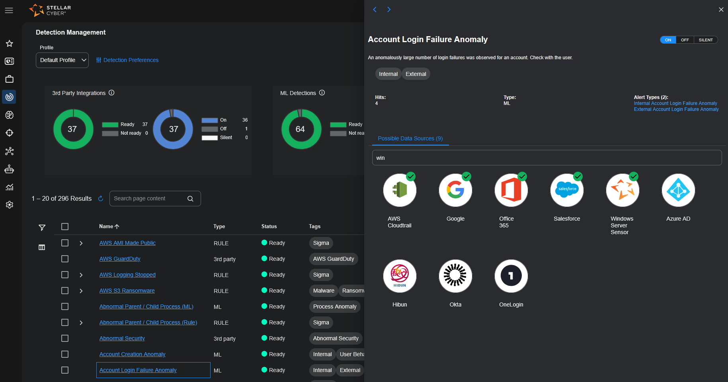Set detection state to OFF
This screenshot has height=382, width=728.
click(685, 40)
